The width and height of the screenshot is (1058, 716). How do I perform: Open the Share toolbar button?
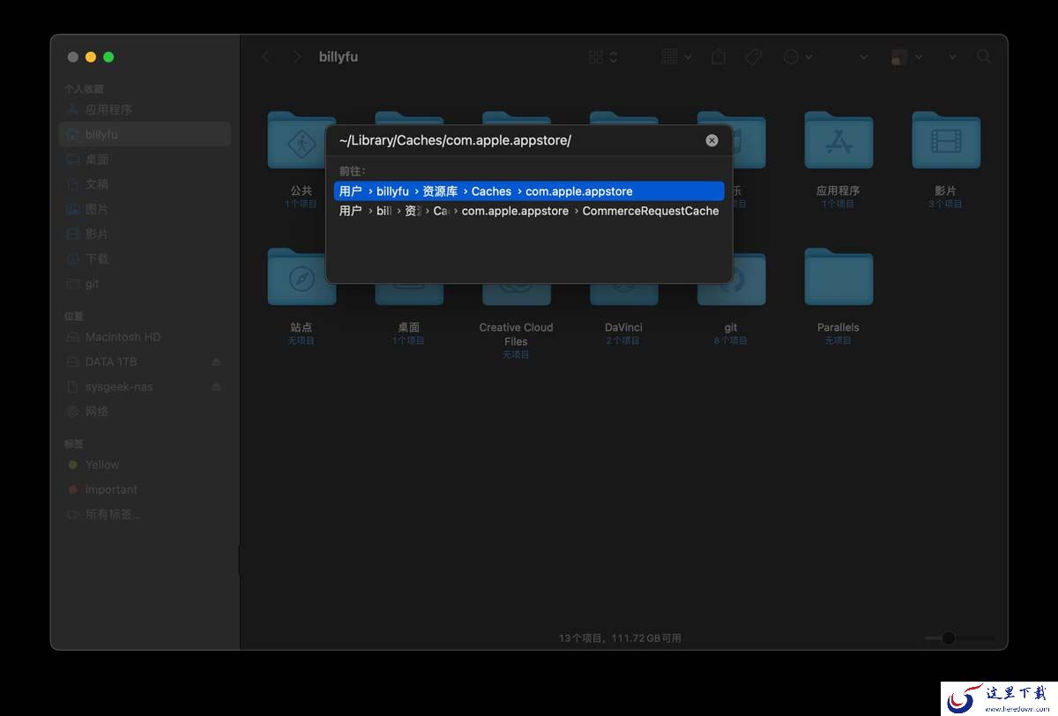[x=719, y=56]
